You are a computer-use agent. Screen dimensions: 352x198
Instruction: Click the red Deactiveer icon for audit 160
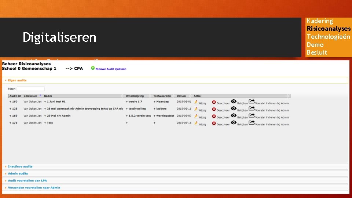coord(214,102)
